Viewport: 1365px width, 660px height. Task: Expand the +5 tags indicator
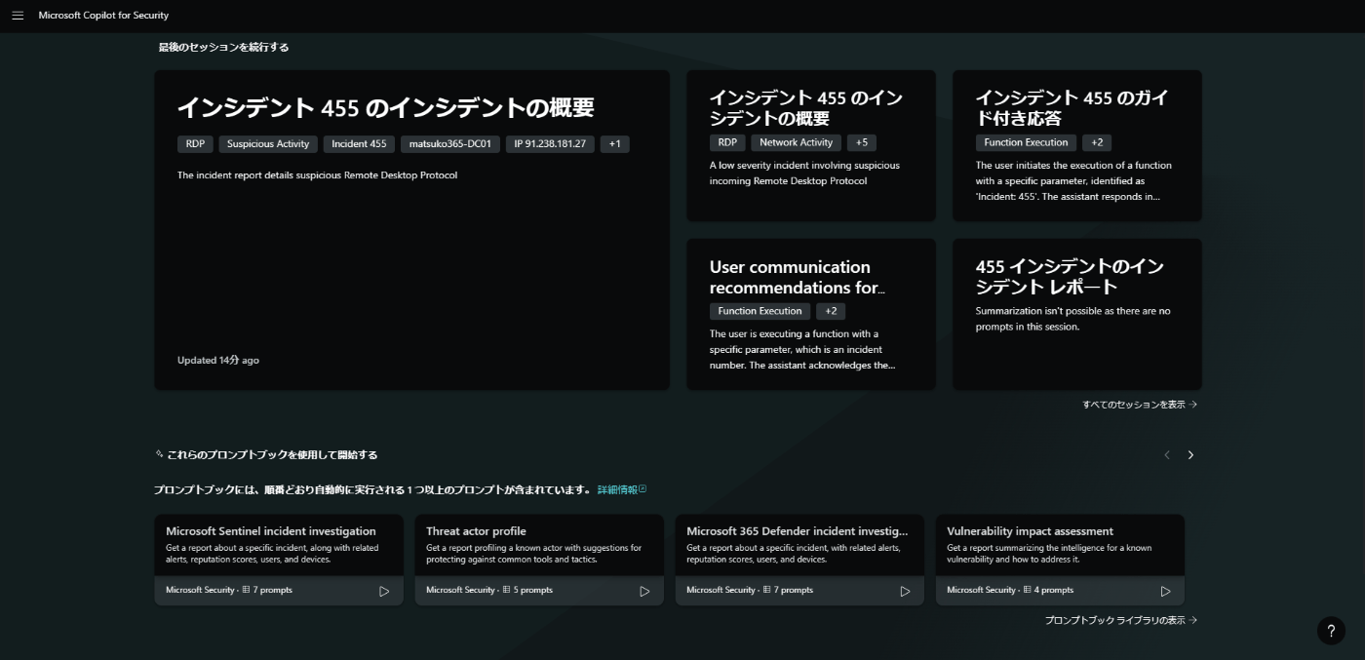click(x=862, y=142)
